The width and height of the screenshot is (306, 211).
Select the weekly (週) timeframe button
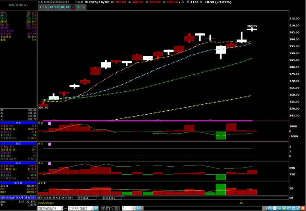coord(79,7)
